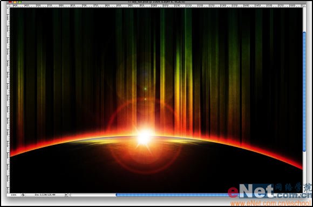Click the vertical scrollbar blue thumb
Image resolution: width=313 pixels, height=207 pixels.
[x=304, y=91]
